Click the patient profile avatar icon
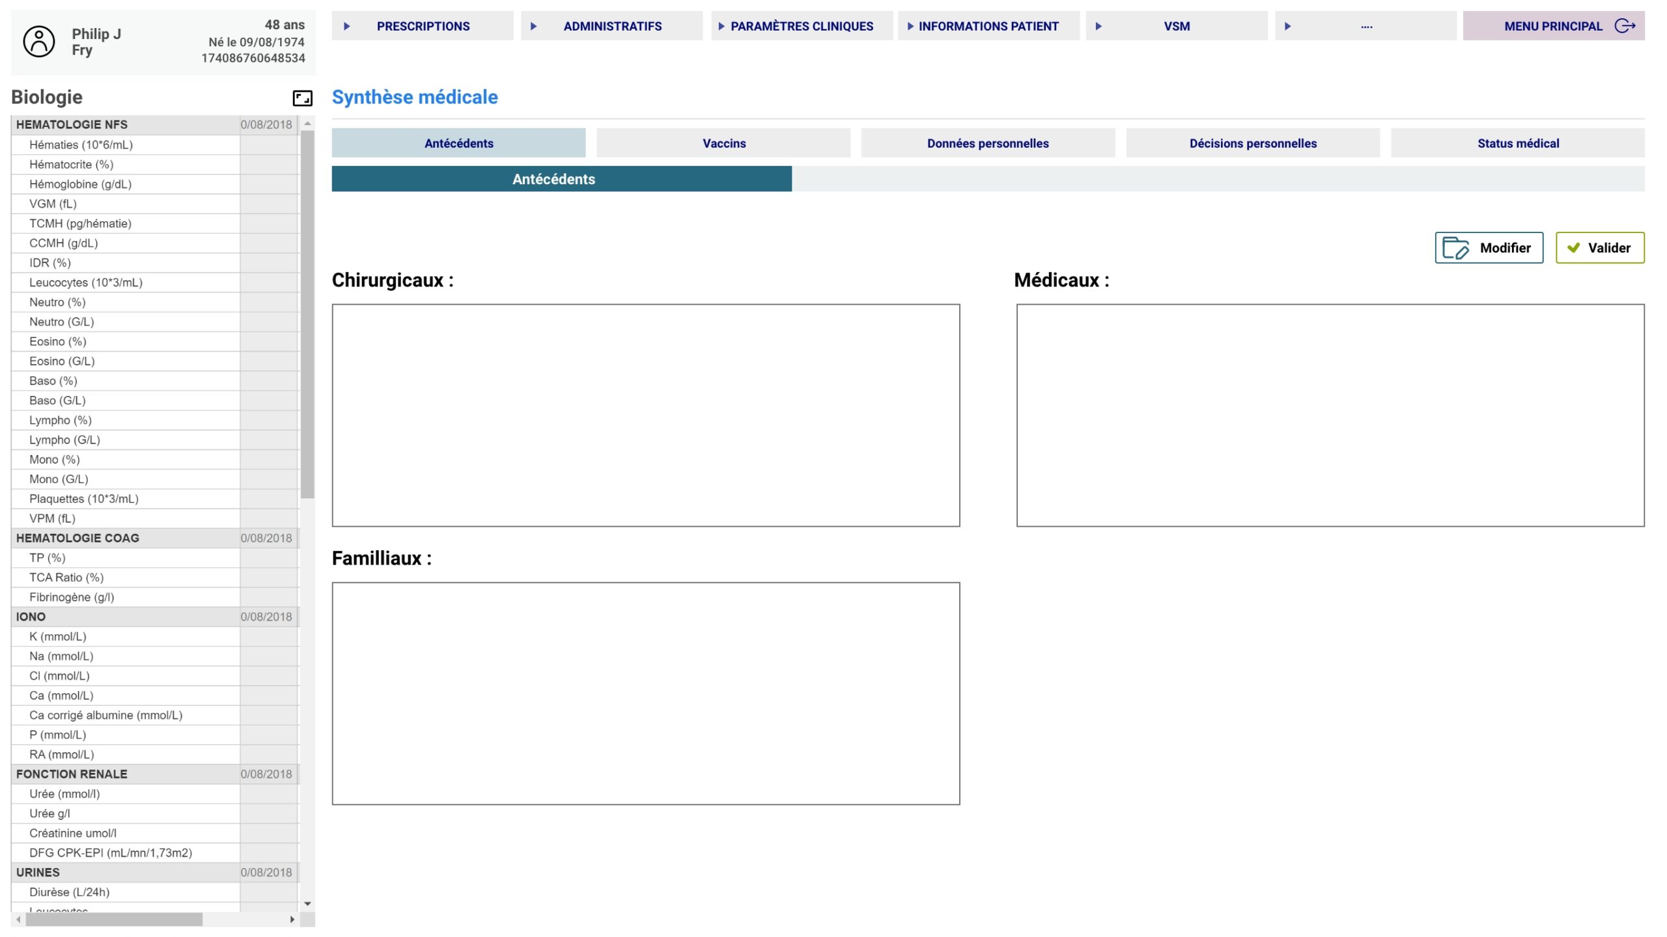This screenshot has width=1667, height=937. coord(39,42)
